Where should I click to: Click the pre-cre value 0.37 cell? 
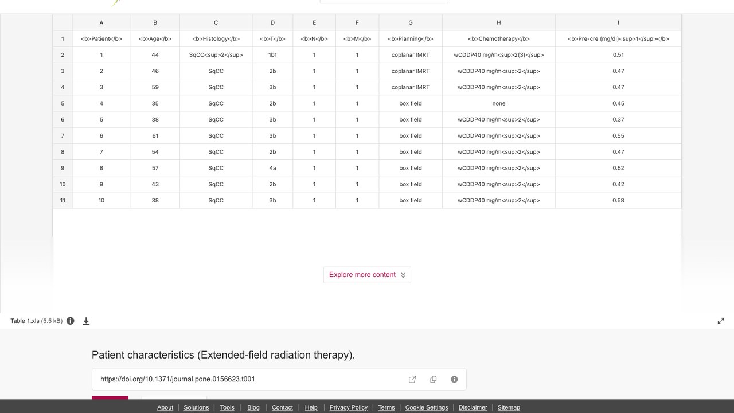(618, 119)
